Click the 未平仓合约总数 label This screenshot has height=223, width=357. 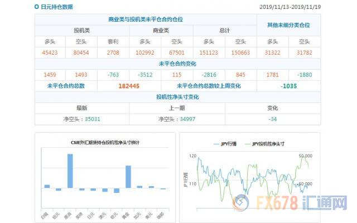click(66, 86)
